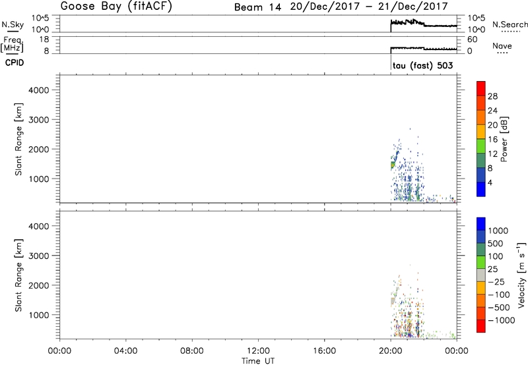This screenshot has width=528, height=365.
Task: Click the "−500" Velocity colorbar value
Action: 498,307
